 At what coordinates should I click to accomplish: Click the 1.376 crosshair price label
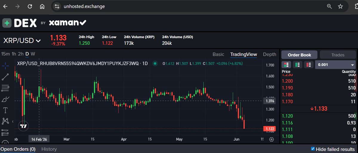click(269, 101)
